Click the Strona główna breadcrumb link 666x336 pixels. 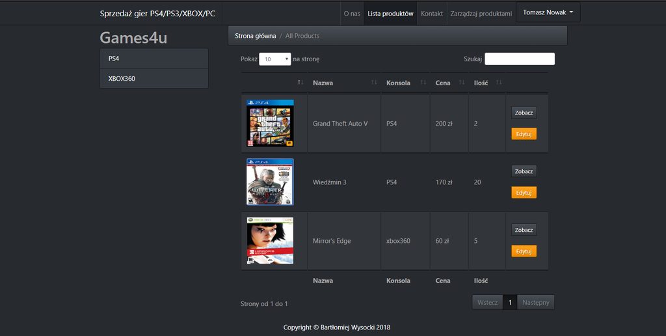255,36
